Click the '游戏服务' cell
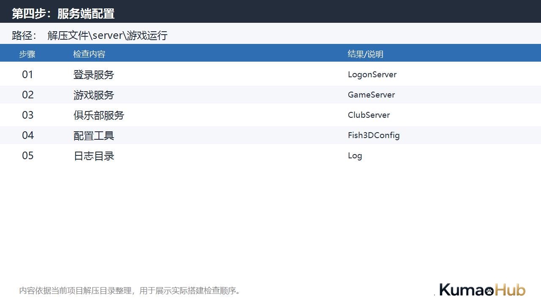Screen dimensions: 541x304 click(x=94, y=95)
